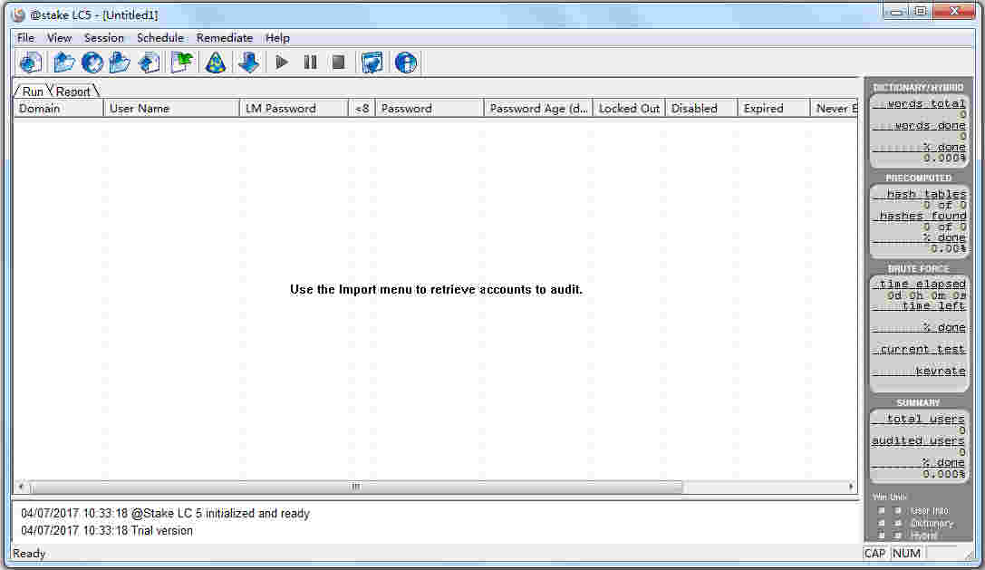Click the 'time left' label
Image resolution: width=985 pixels, height=570 pixels.
pos(933,306)
